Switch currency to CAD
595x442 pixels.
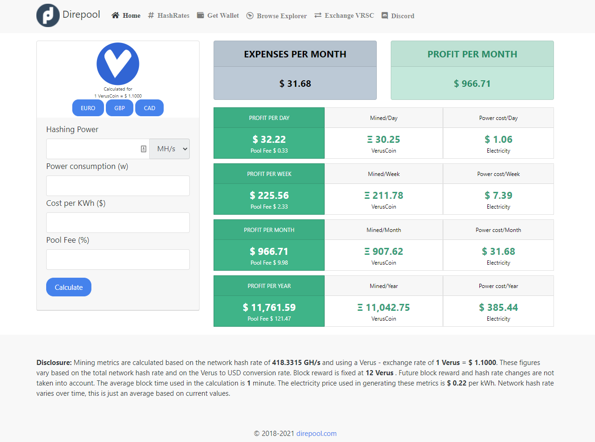pyautogui.click(x=149, y=108)
